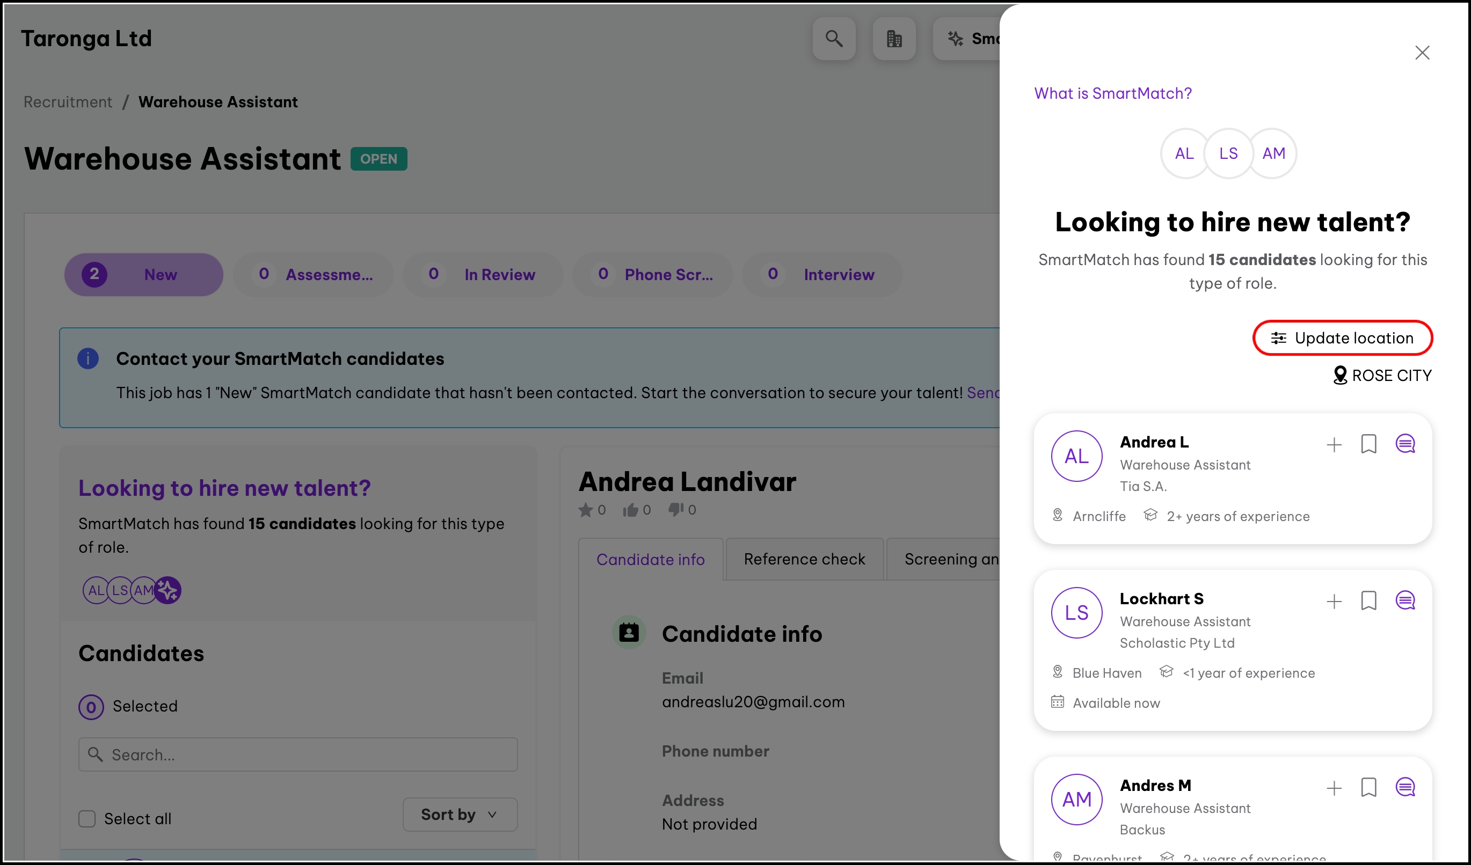Open the company building icon button
Image resolution: width=1471 pixels, height=865 pixels.
pyautogui.click(x=894, y=39)
